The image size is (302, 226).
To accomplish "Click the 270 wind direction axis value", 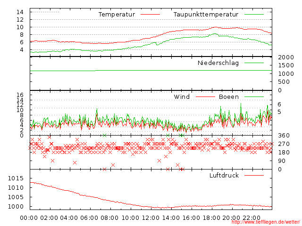I will (x=284, y=144).
